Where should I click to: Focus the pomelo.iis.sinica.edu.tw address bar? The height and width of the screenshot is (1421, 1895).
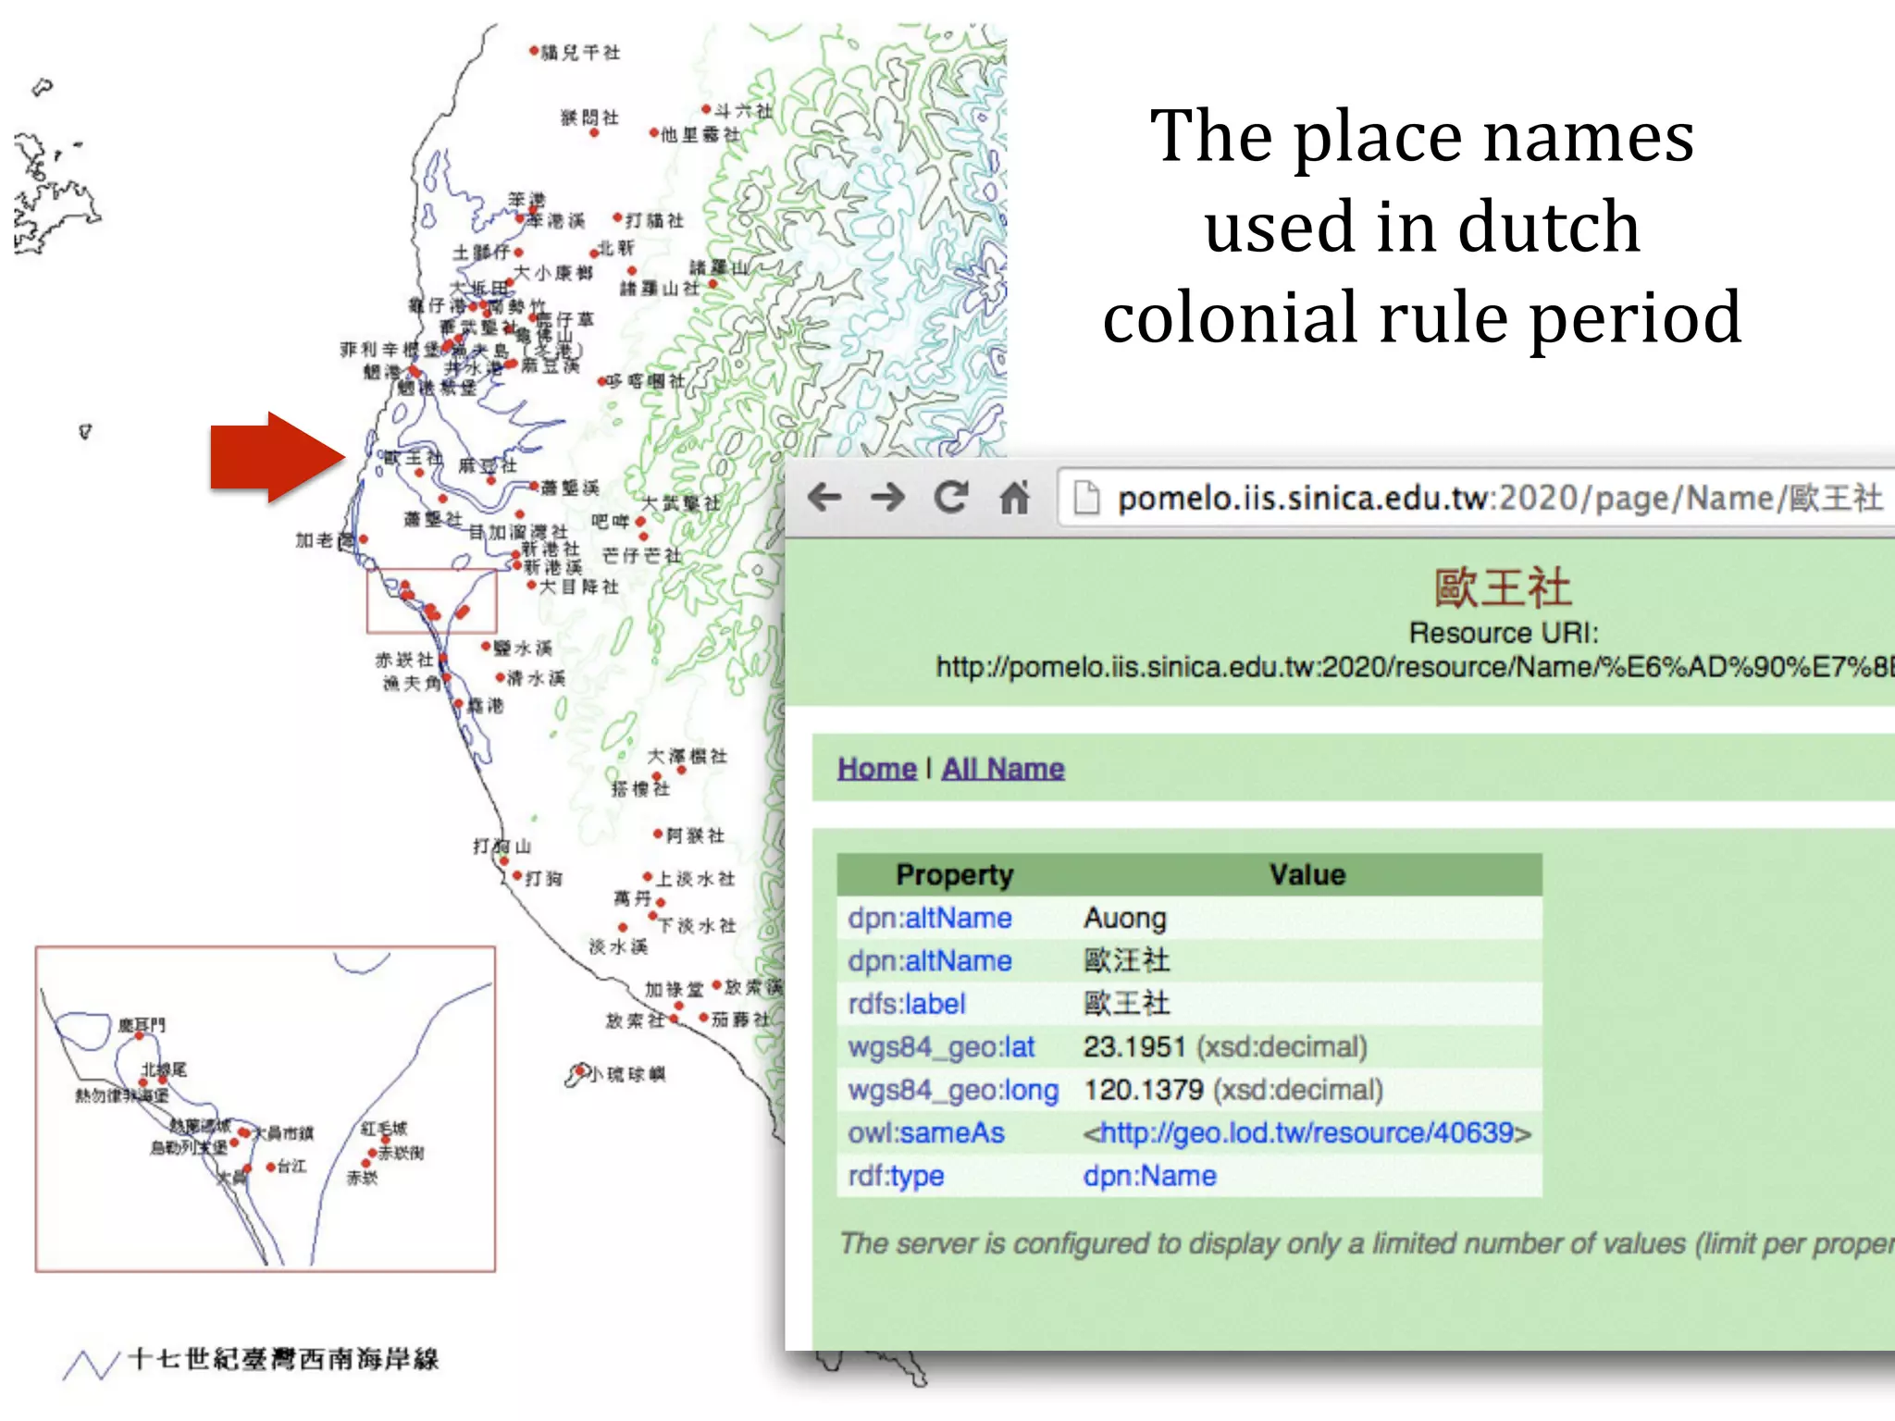(1476, 498)
